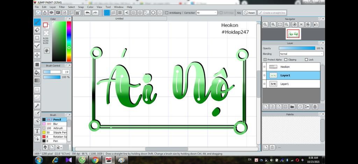Open the Layer menu
The image size is (358, 164).
pos(53,7)
